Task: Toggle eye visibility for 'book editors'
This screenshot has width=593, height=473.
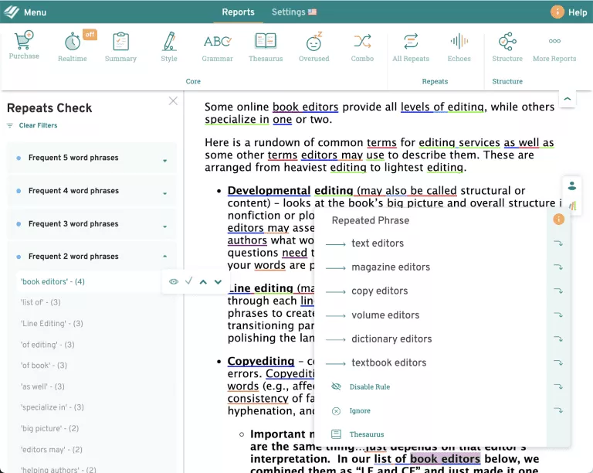Action: click(x=174, y=281)
